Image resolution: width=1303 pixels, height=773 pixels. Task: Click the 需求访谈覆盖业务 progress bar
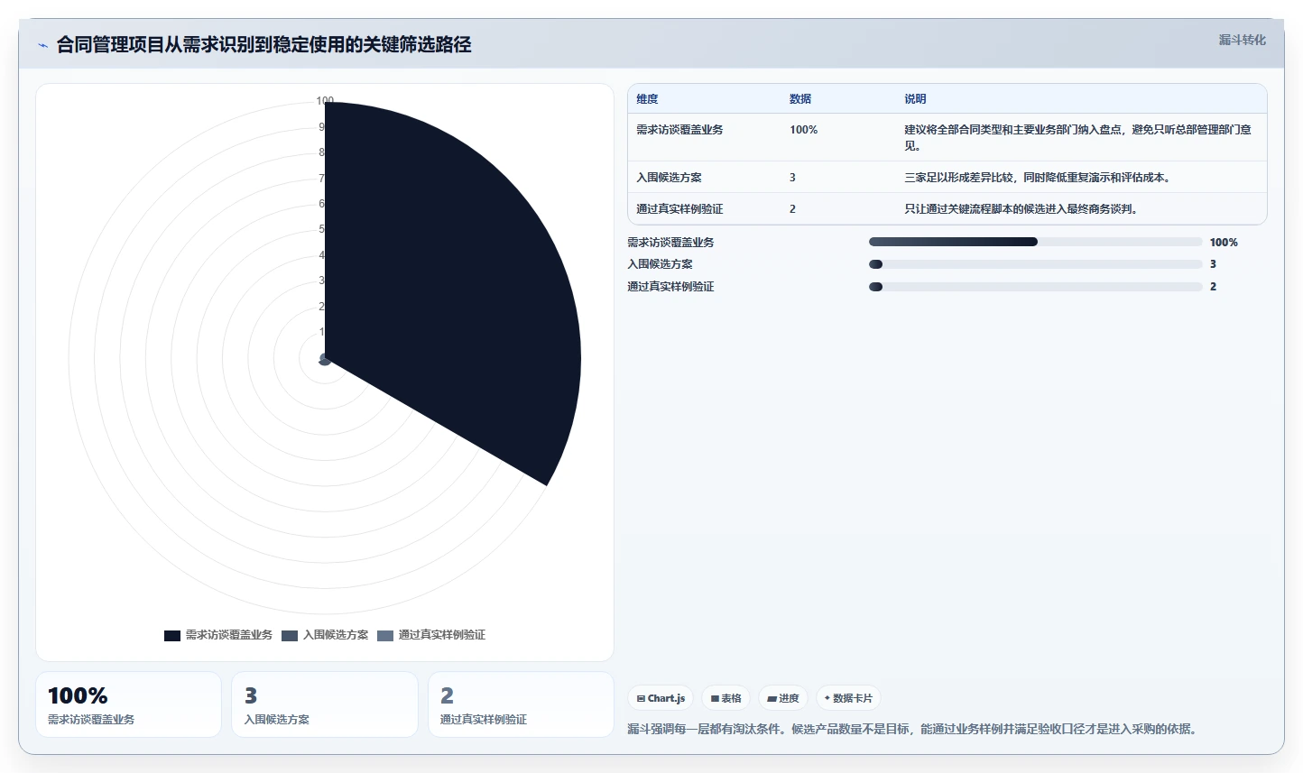point(1035,242)
